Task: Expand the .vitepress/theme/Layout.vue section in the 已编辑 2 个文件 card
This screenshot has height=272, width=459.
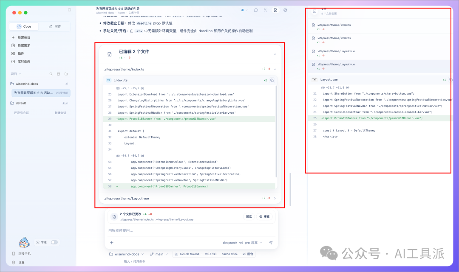Action: (x=275, y=198)
